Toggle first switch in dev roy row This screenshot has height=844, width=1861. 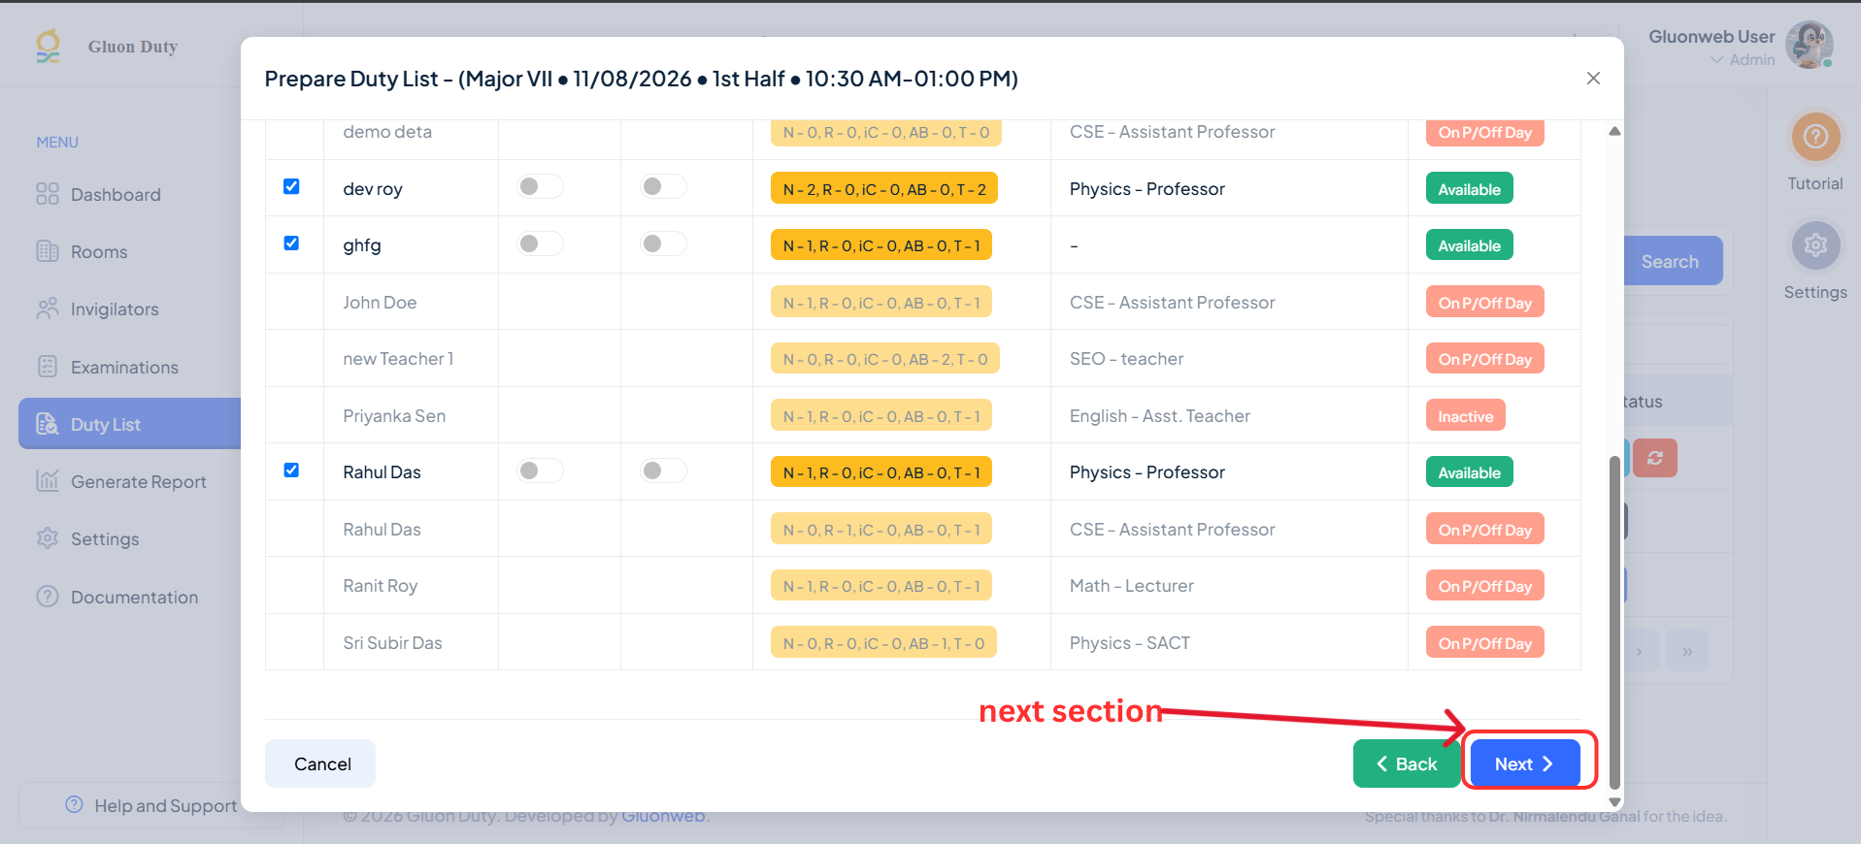pyautogui.click(x=540, y=186)
